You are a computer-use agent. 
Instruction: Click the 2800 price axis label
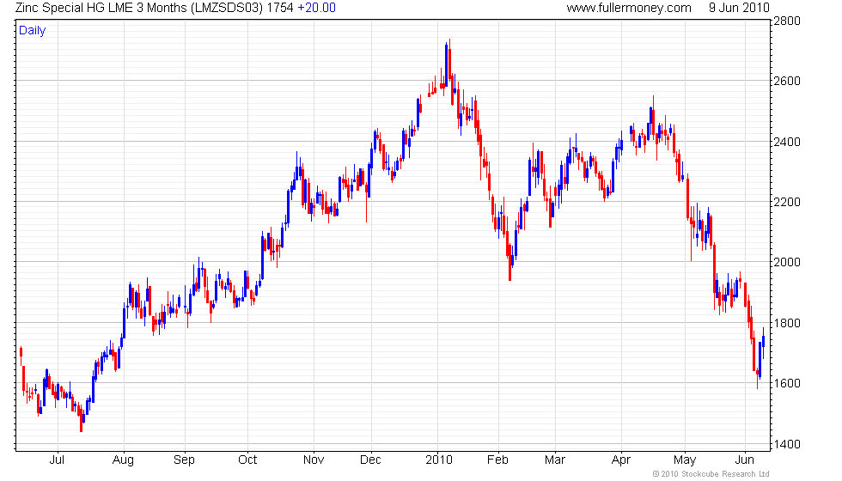(787, 21)
